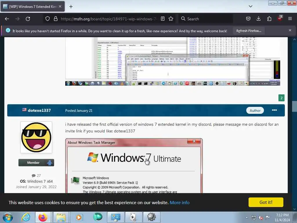
Task: Open the More info cookie link
Action: [180, 202]
